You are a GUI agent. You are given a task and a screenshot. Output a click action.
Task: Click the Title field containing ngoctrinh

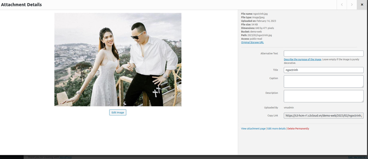point(323,70)
